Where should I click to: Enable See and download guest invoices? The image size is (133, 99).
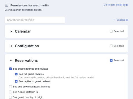click(11, 87)
